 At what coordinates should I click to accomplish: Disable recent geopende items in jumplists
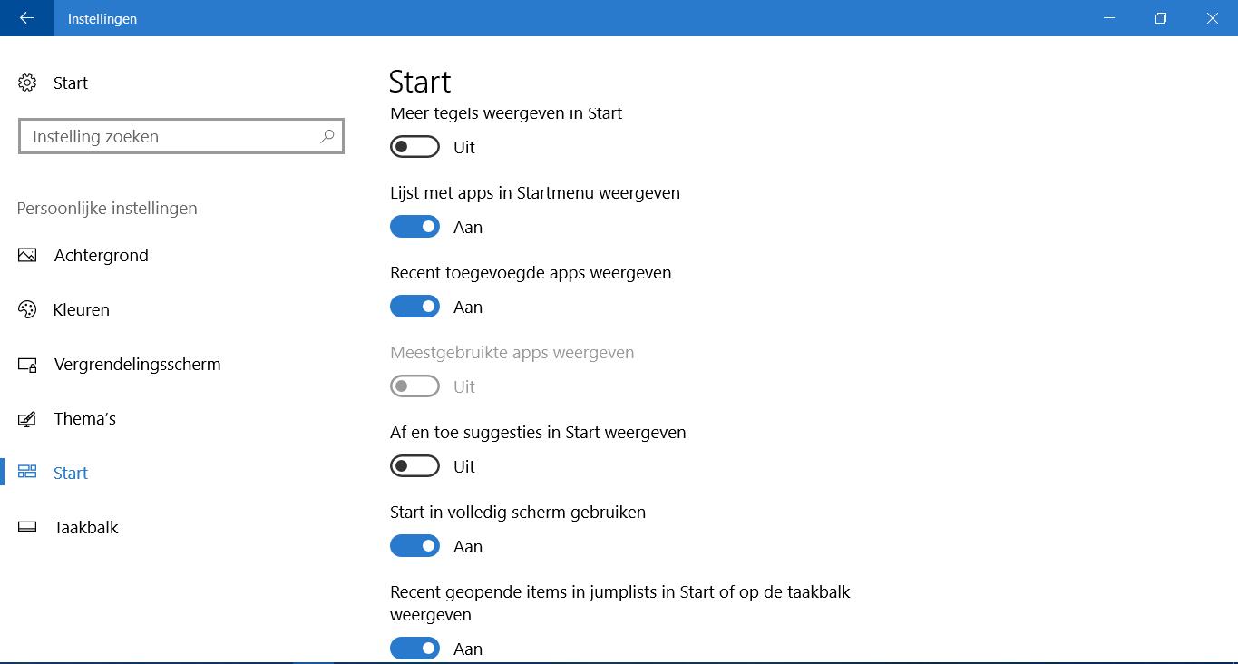point(414,648)
